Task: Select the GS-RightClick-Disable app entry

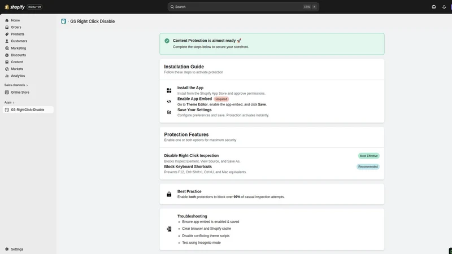Action: click(28, 110)
